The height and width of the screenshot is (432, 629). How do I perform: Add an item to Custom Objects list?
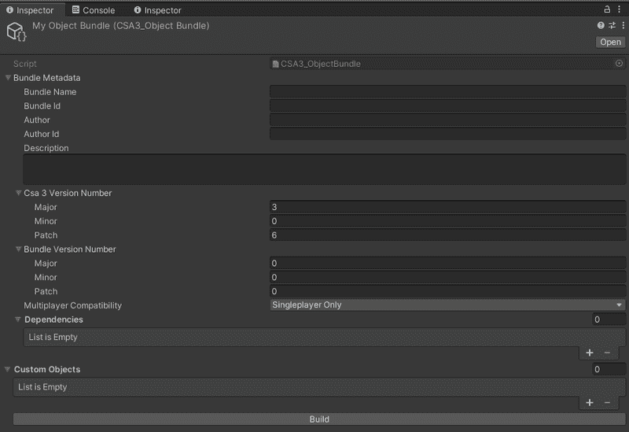click(x=590, y=402)
